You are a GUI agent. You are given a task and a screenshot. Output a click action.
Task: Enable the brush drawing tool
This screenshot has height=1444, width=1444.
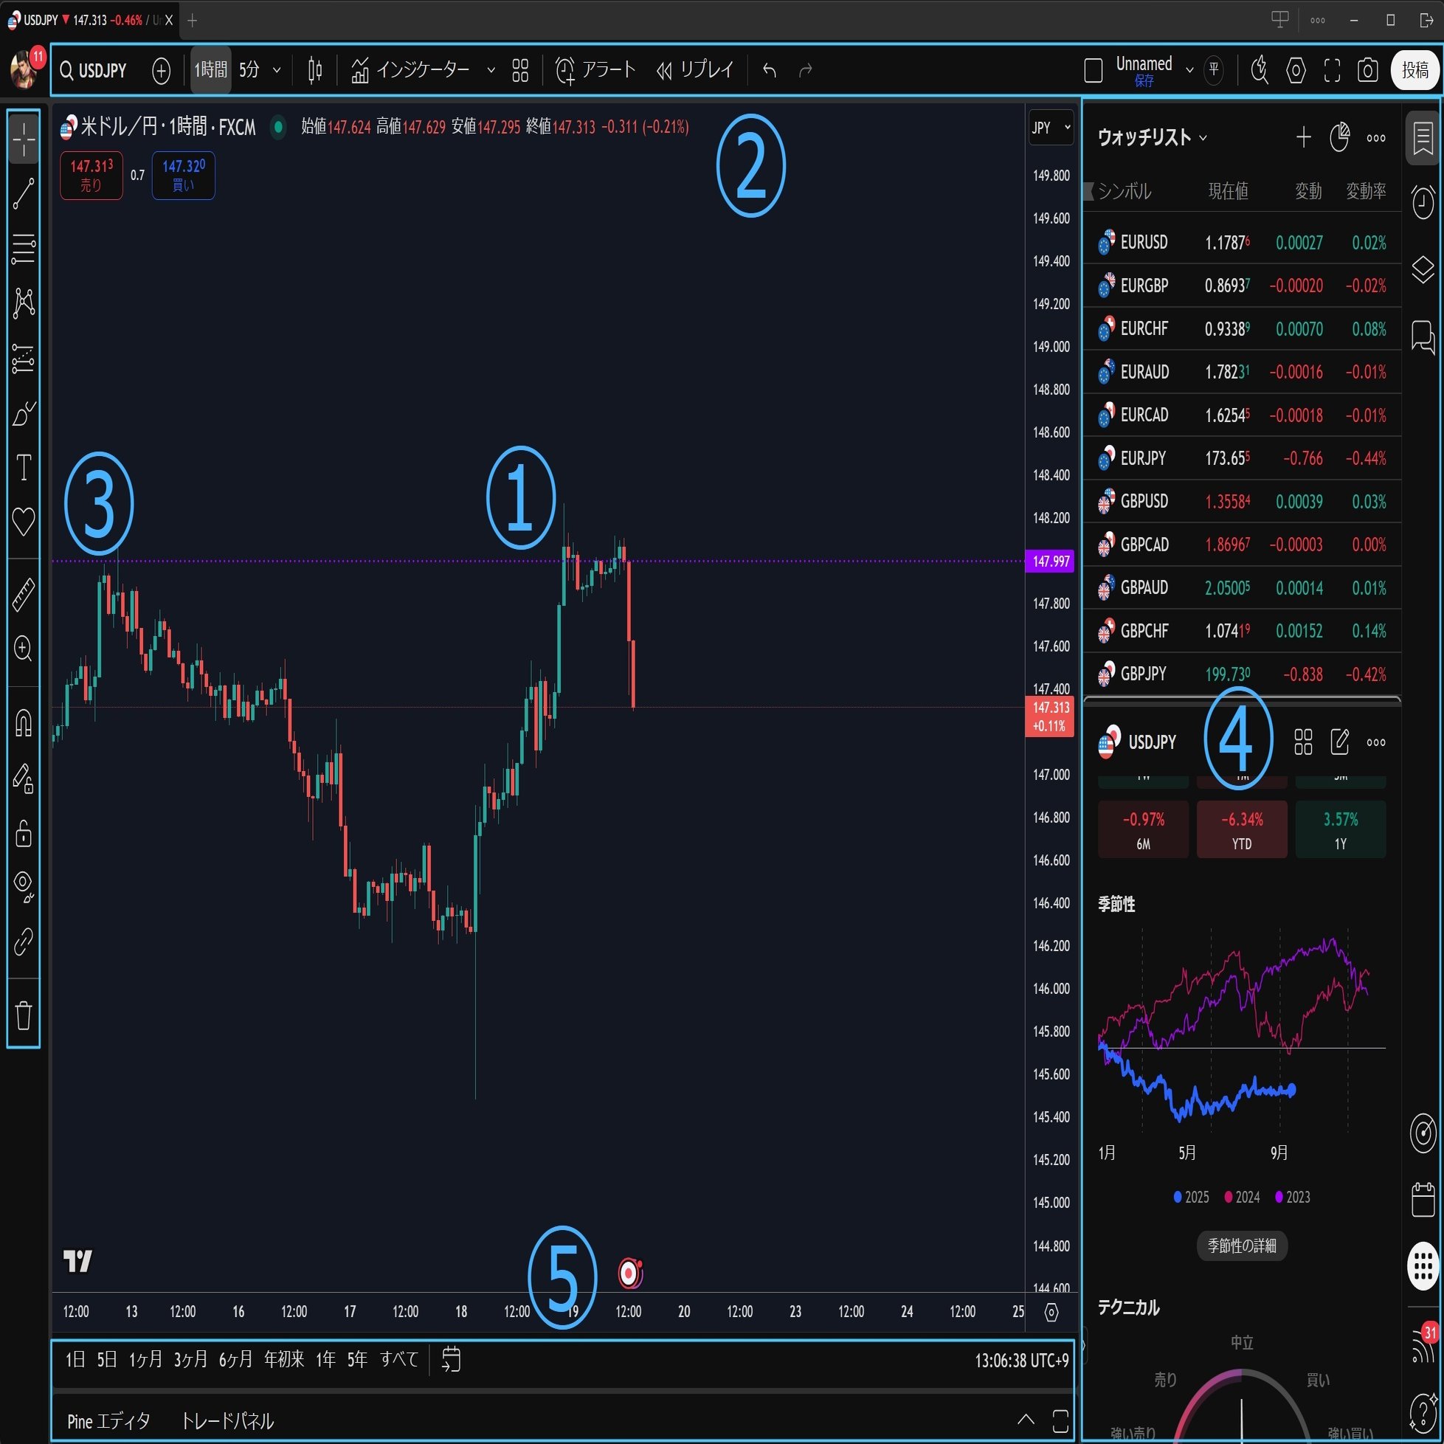[x=23, y=415]
